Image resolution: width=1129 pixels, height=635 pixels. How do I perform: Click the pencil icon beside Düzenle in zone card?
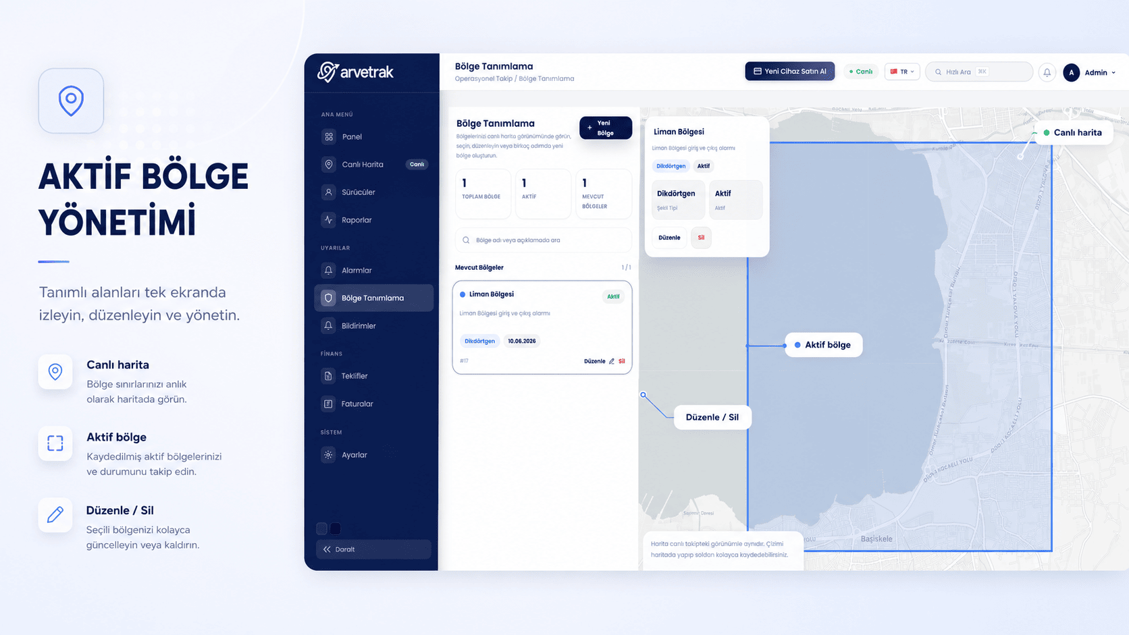[x=612, y=361]
